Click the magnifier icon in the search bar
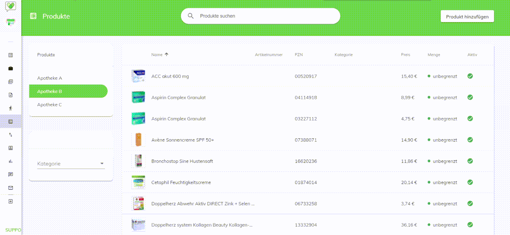This screenshot has width=510, height=235. tap(191, 16)
